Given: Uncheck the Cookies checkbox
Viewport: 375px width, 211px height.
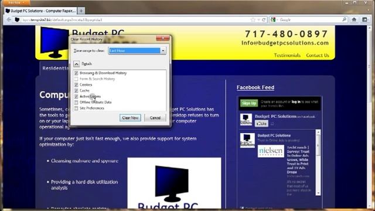Looking at the screenshot, I should tap(76, 84).
